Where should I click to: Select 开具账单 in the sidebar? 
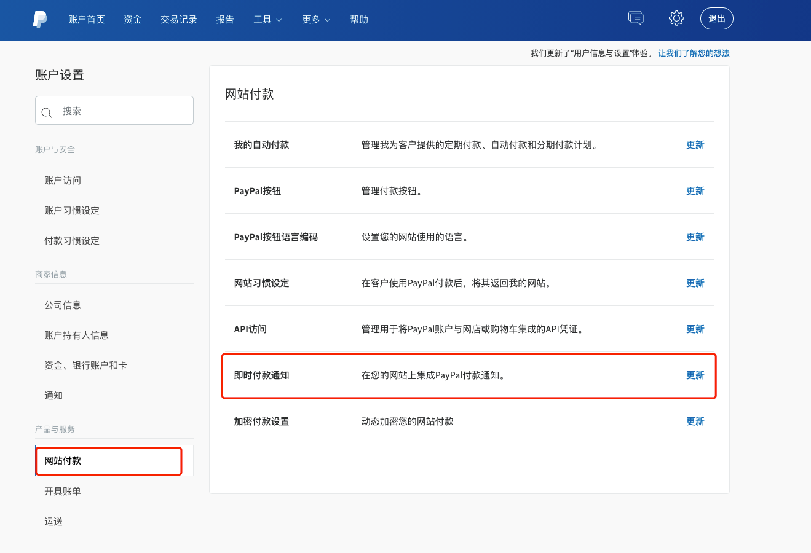(x=63, y=492)
